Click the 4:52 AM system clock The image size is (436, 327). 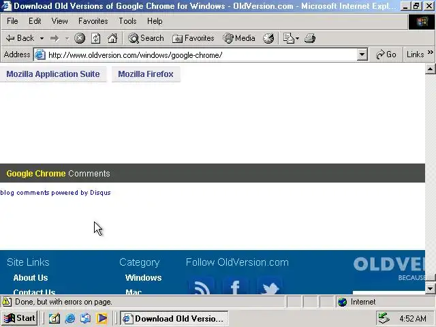pos(413,318)
